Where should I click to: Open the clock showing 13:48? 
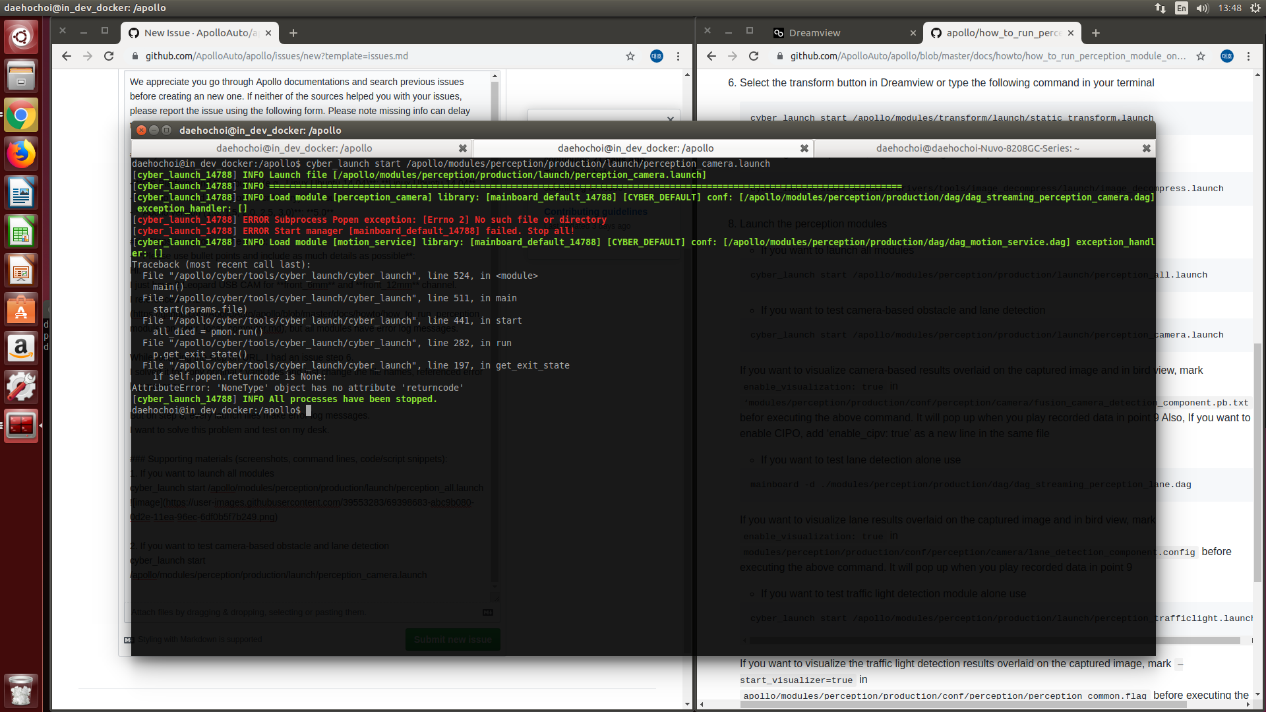(1230, 8)
